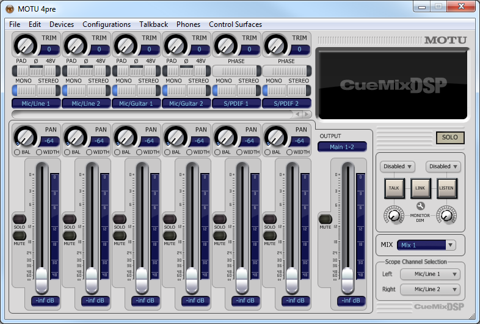Screen dimensions: 480x324
Task: Click the SOLO button
Action: pos(450,138)
